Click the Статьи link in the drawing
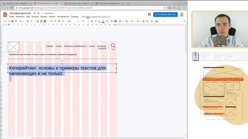 tap(59, 46)
